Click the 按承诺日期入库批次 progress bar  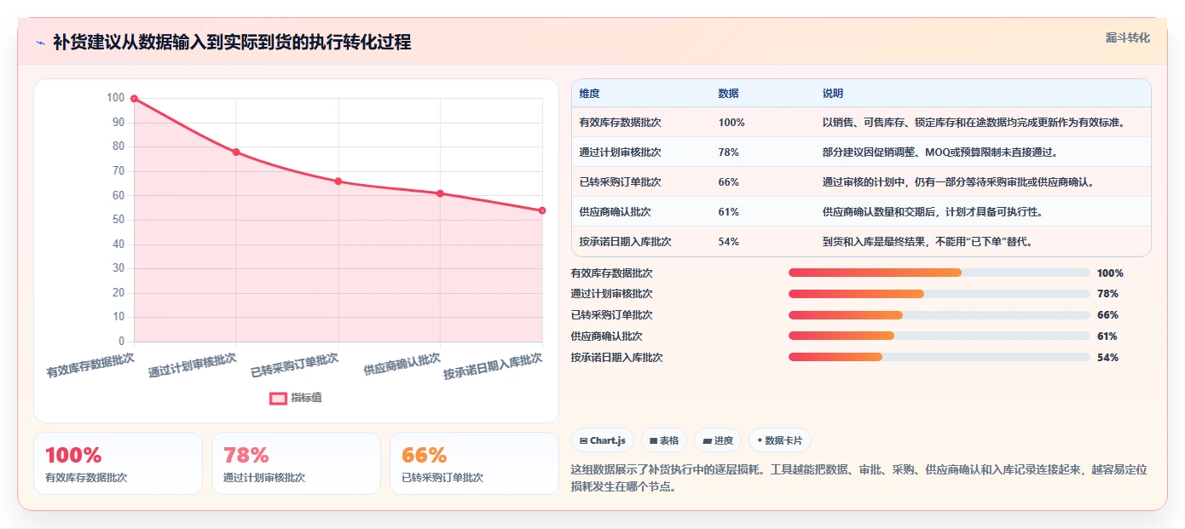pos(939,358)
